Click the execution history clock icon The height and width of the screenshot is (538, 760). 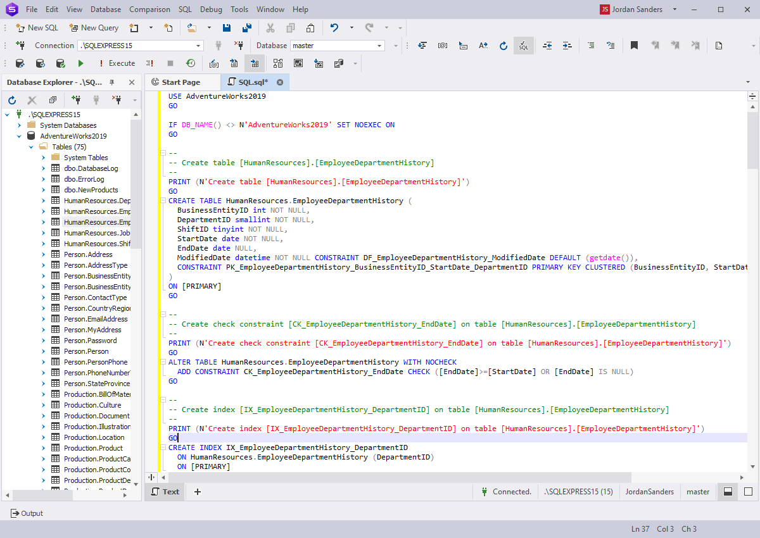(190, 63)
